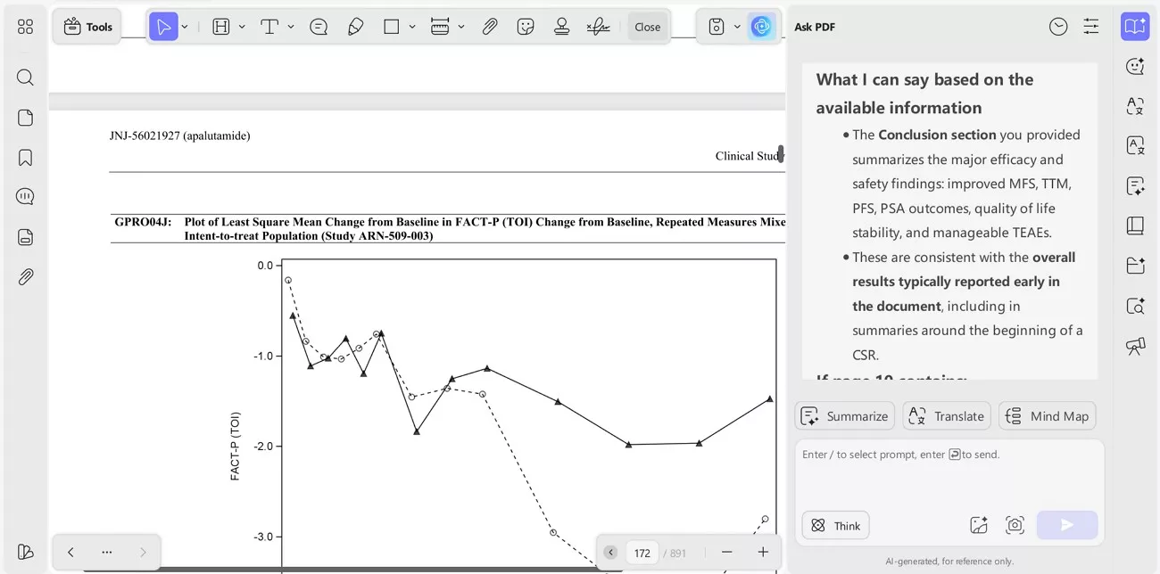The image size is (1160, 574).
Task: Open the Tools menu
Action: [x=87, y=26]
